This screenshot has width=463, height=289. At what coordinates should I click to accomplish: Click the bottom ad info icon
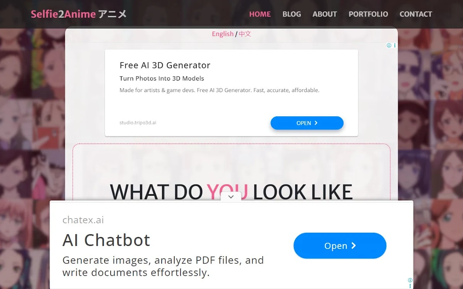410,280
